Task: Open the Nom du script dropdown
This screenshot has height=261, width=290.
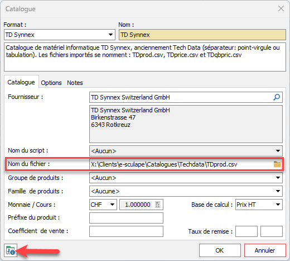Action: click(186, 151)
